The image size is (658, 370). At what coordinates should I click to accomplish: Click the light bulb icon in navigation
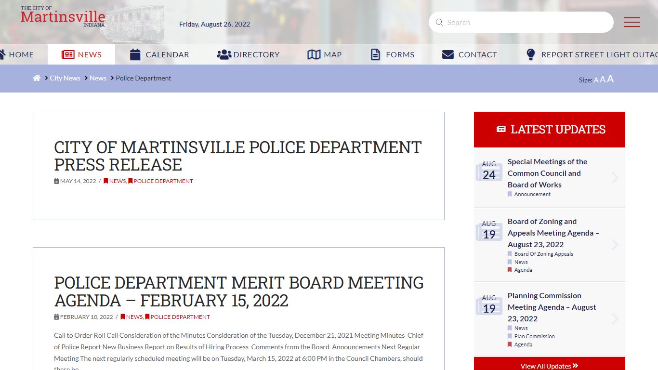(x=531, y=54)
